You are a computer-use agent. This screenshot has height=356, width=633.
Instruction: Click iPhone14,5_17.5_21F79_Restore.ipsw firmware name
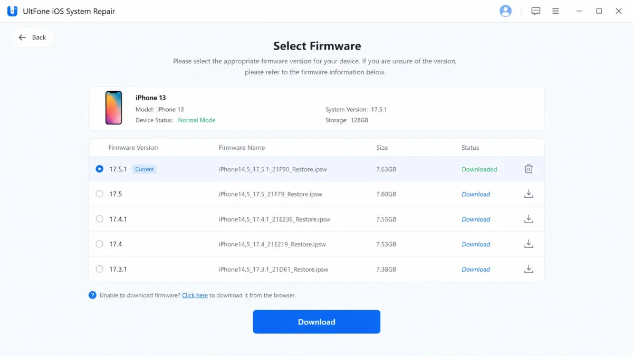pyautogui.click(x=270, y=194)
